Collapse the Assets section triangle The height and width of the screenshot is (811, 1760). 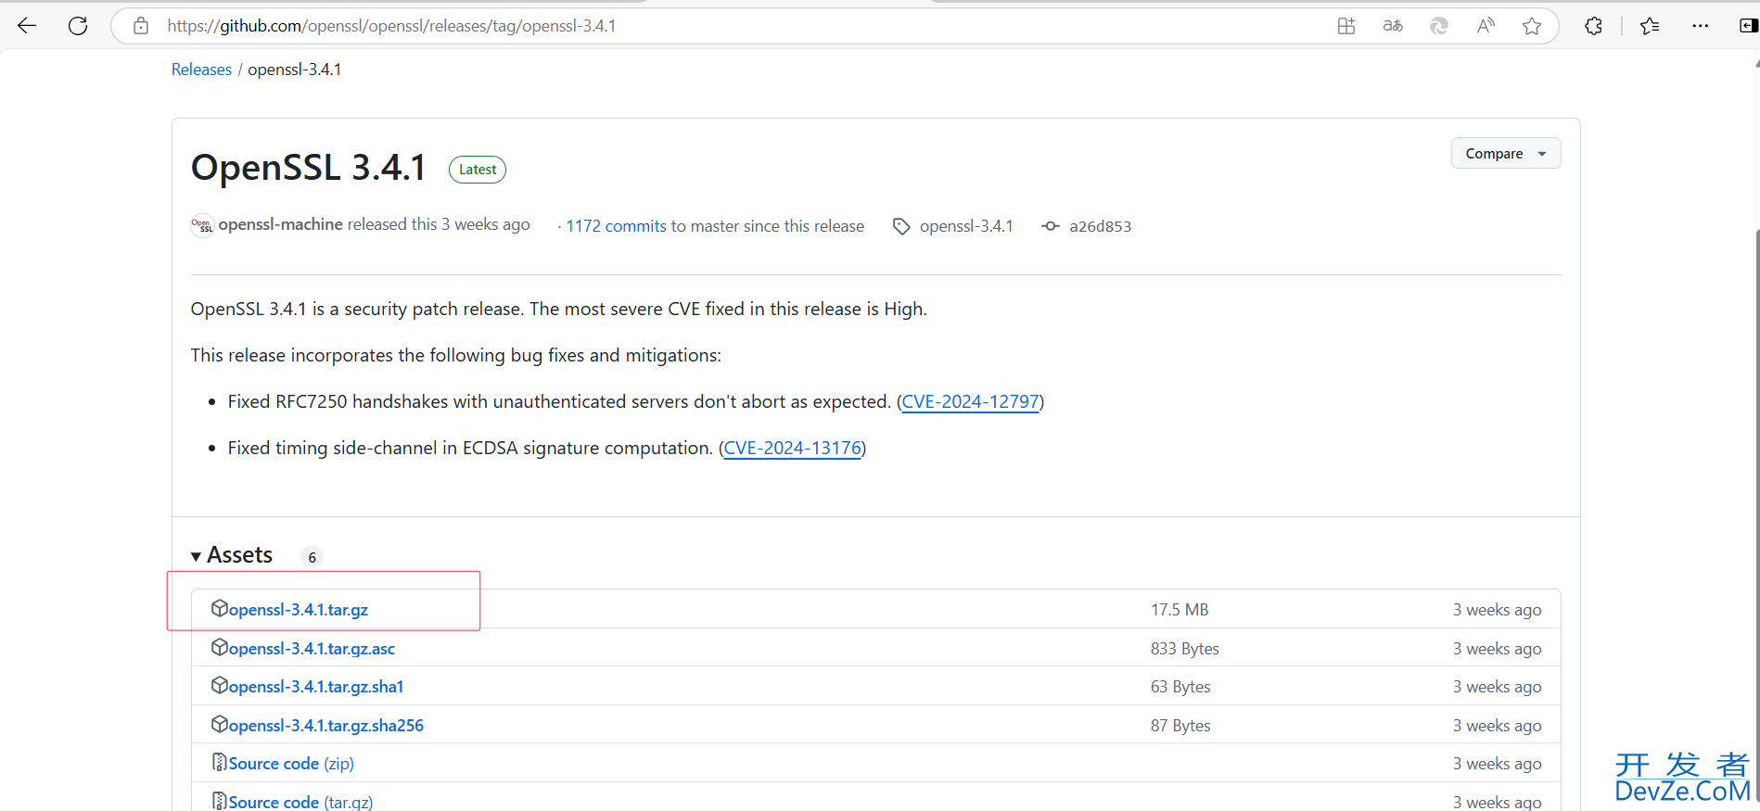pos(197,556)
